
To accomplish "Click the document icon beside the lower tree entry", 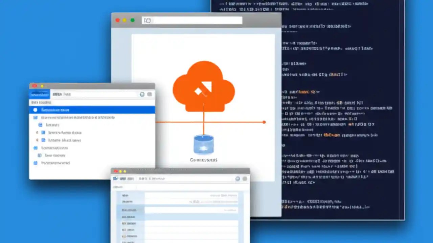I will pyautogui.click(x=39, y=155).
